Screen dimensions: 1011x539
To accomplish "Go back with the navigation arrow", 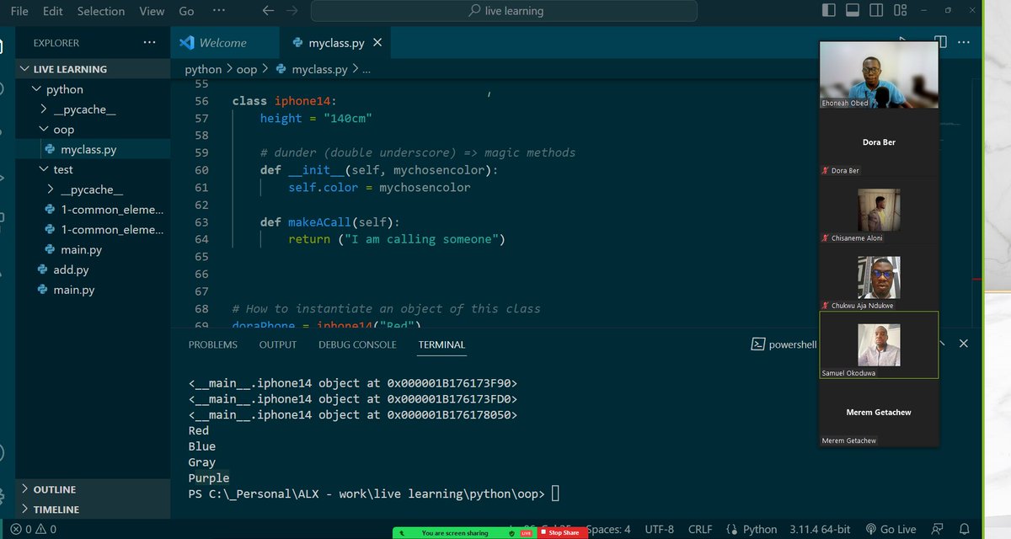I will 268,11.
